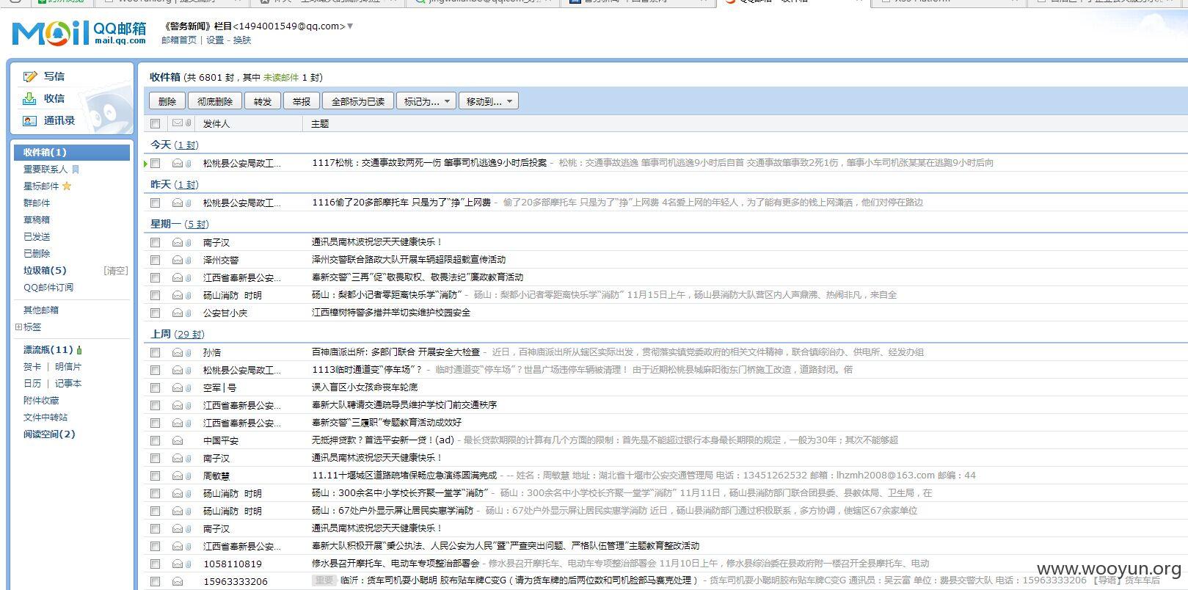Image resolution: width=1188 pixels, height=590 pixels.
Task: Click envelope icon in 15963333206 row
Action: (177, 581)
